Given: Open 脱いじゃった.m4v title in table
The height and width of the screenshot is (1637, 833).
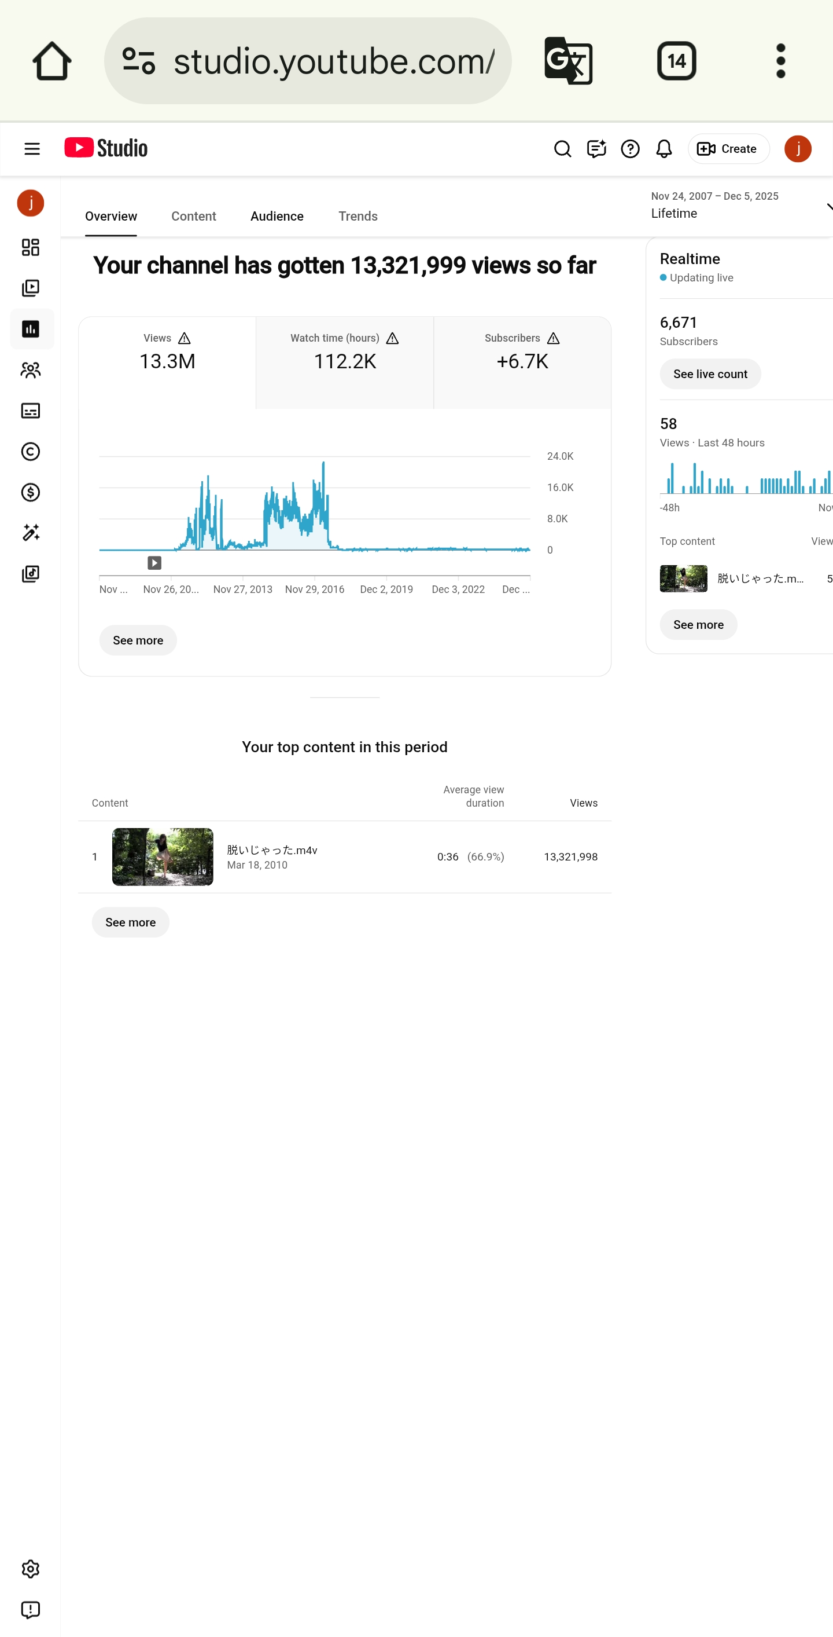Looking at the screenshot, I should click(x=272, y=849).
